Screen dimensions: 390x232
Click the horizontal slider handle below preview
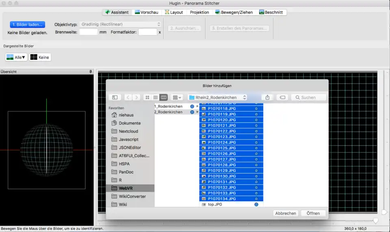(376, 221)
